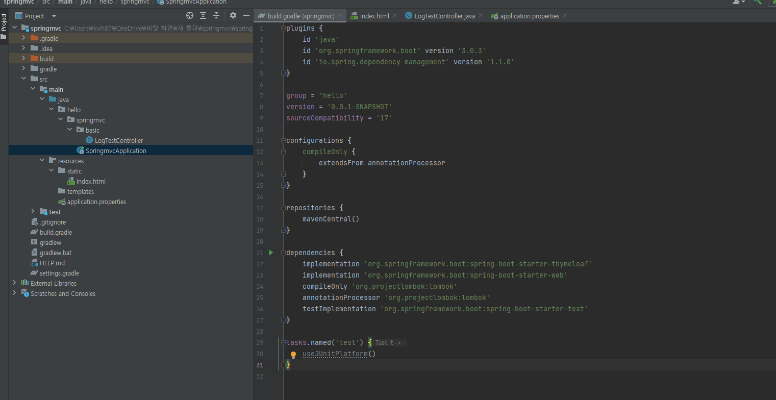Expand the gradle folder
The image size is (776, 400).
point(23,69)
